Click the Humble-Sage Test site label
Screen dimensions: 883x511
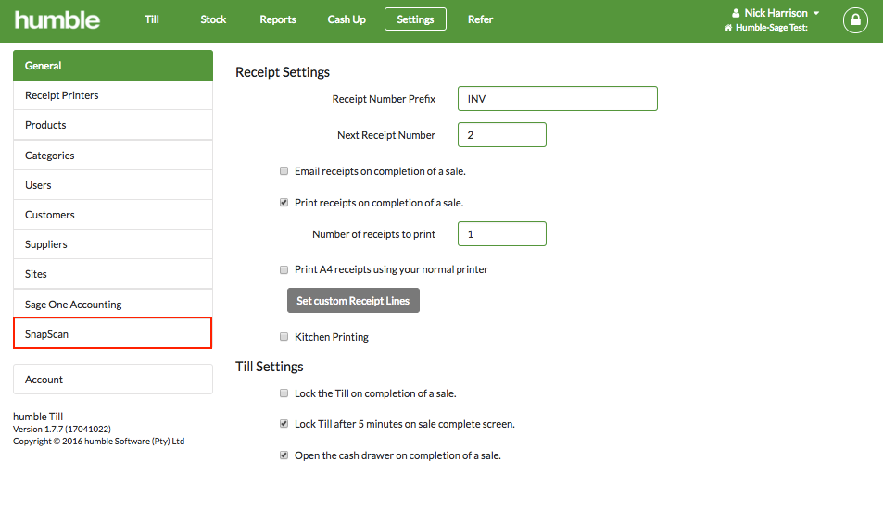[772, 28]
